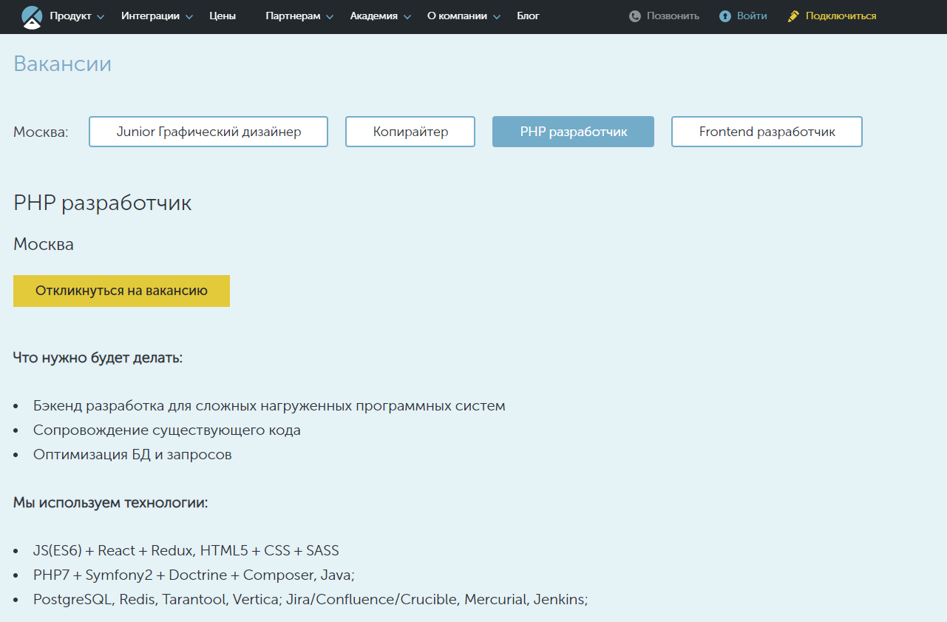
Task: Open the Цены menu item
Action: point(223,16)
